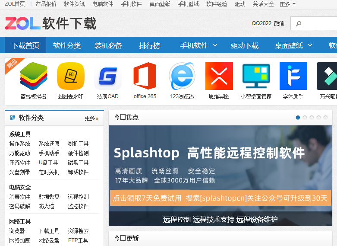Open the 排行榜 rankings tab
337x246 pixels.
[x=150, y=45]
